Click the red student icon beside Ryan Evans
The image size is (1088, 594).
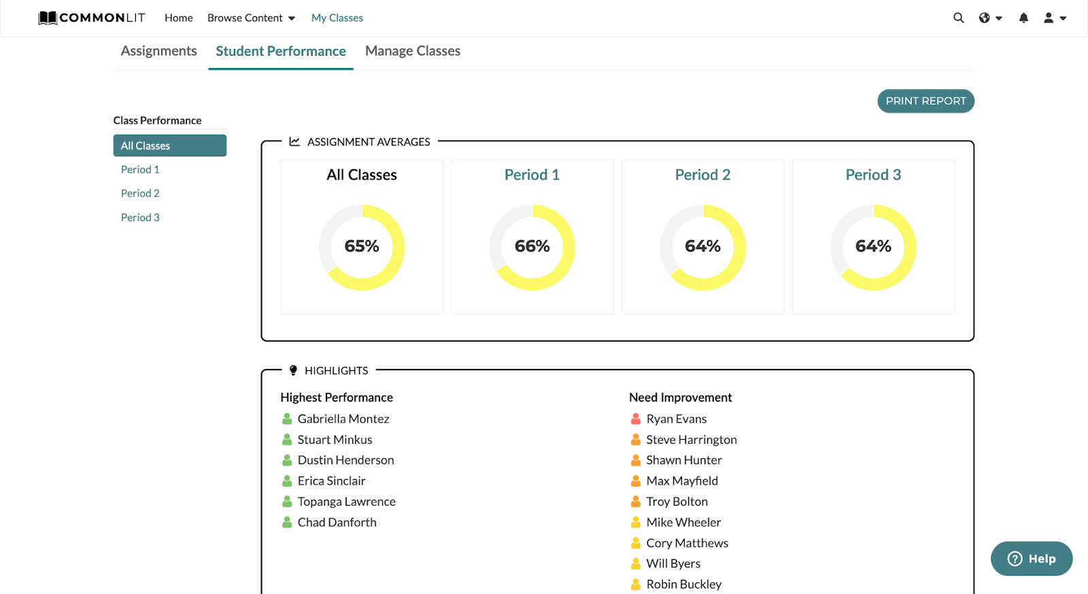pyautogui.click(x=636, y=419)
